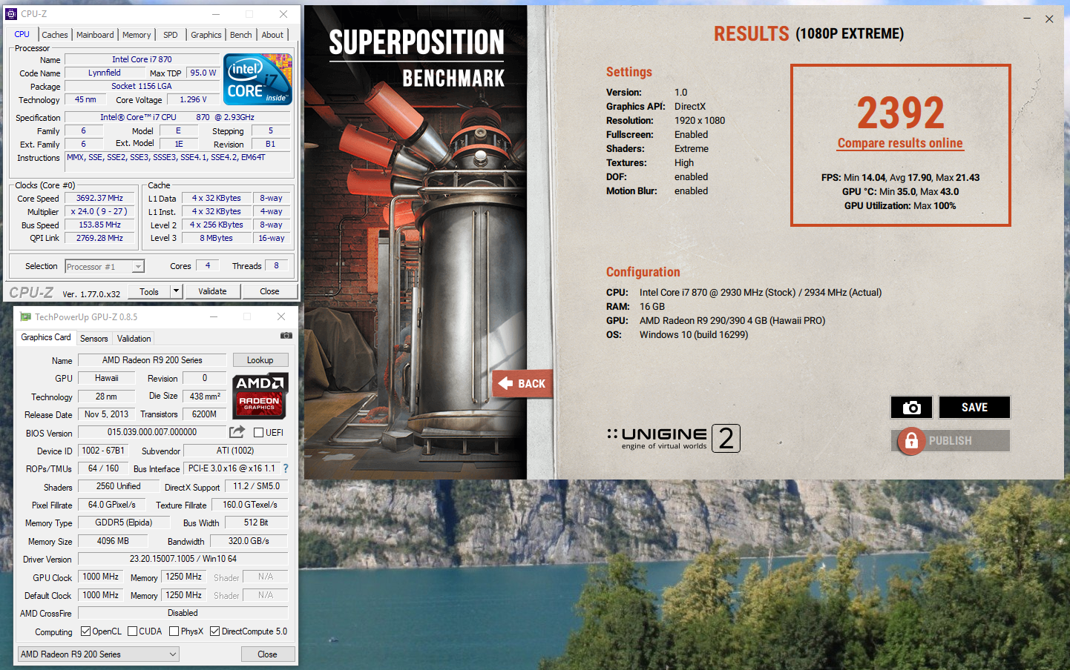Minimize the Superposition results window
This screenshot has width=1070, height=670.
tap(1027, 19)
